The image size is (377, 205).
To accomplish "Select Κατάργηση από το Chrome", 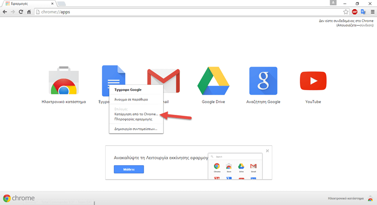I will tap(136, 114).
